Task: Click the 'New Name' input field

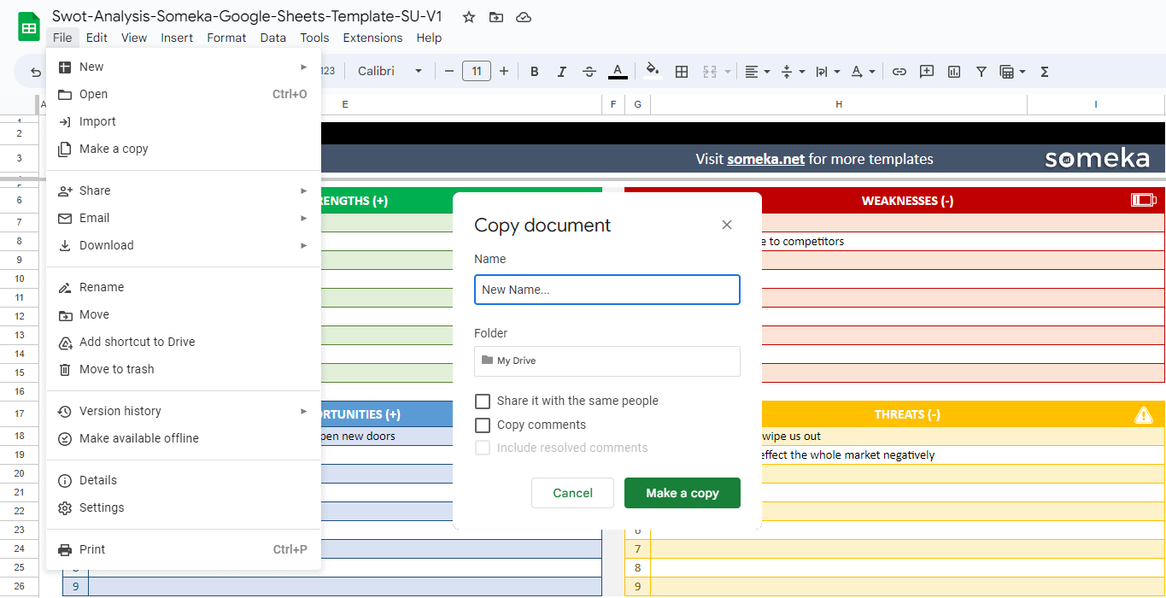Action: pos(606,290)
